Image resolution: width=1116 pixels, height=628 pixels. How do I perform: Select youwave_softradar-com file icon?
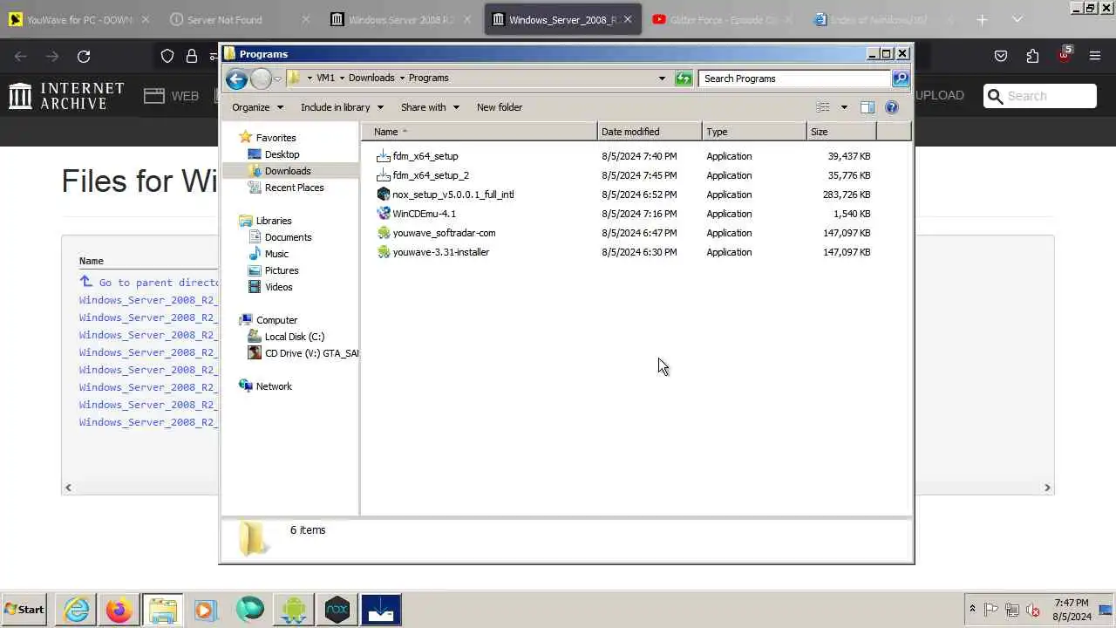(x=383, y=233)
